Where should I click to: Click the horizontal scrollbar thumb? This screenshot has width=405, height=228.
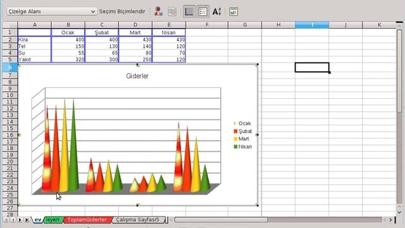(221, 220)
